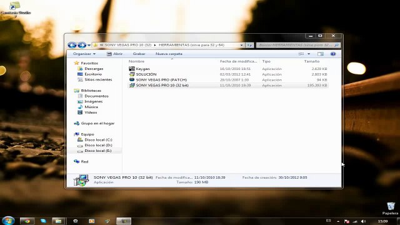
Task: Click the 02/03/2012 12:41 date cell
Action: click(x=235, y=74)
